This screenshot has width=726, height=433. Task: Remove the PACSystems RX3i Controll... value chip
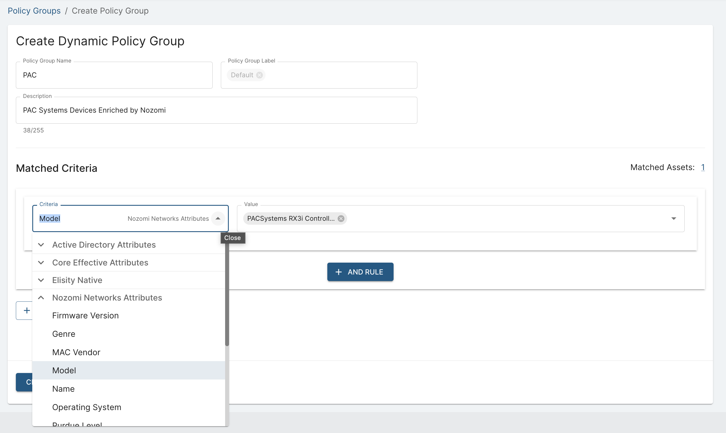(341, 218)
